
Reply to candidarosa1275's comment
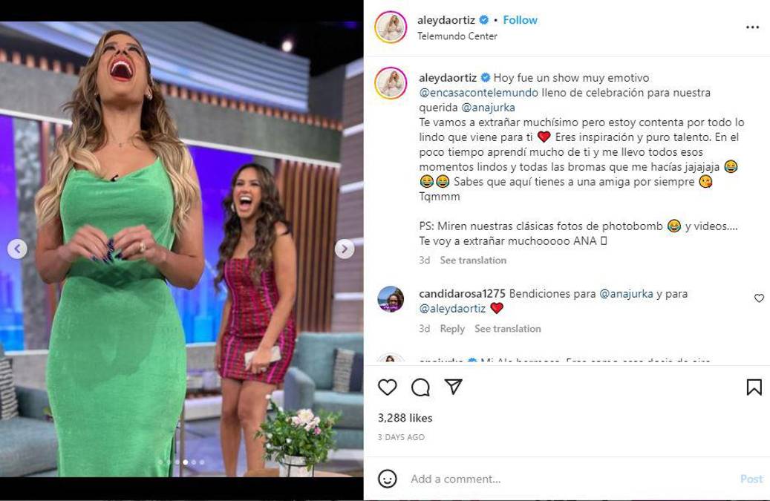pyautogui.click(x=452, y=329)
